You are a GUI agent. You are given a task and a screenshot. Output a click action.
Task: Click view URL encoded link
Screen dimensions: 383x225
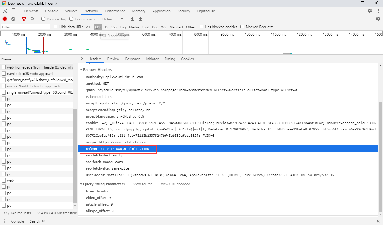click(176, 184)
